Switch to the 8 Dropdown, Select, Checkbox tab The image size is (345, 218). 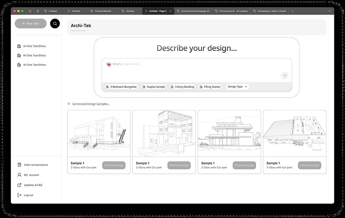[x=269, y=11]
